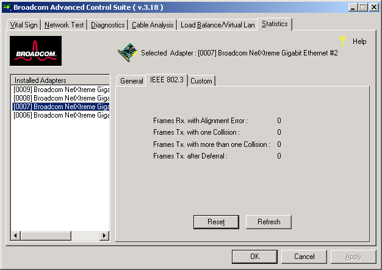Click 'Frames Tx. with more than one Collision' label
Screen dimensions: 382x270
[x=212, y=144]
